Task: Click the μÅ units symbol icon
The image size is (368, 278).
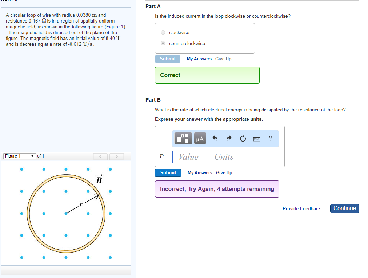Action: click(200, 138)
